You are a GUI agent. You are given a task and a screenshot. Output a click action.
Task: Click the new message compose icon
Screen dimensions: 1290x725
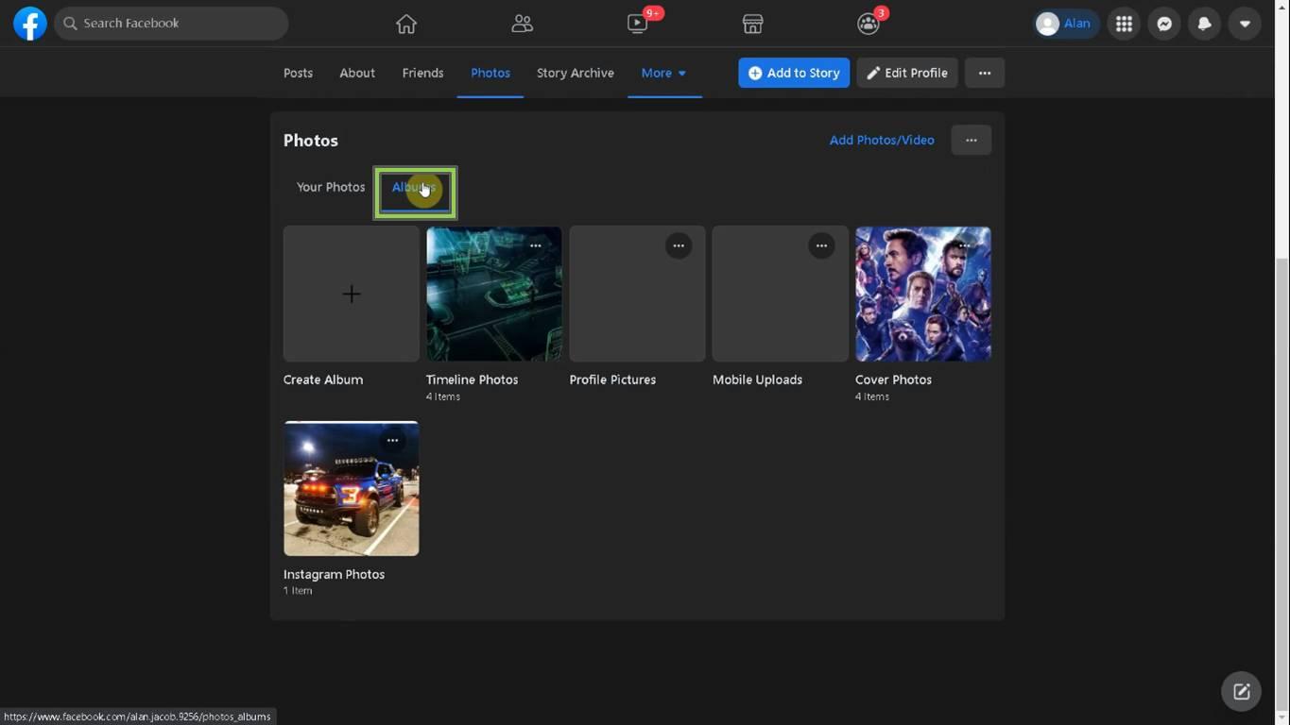click(x=1241, y=692)
